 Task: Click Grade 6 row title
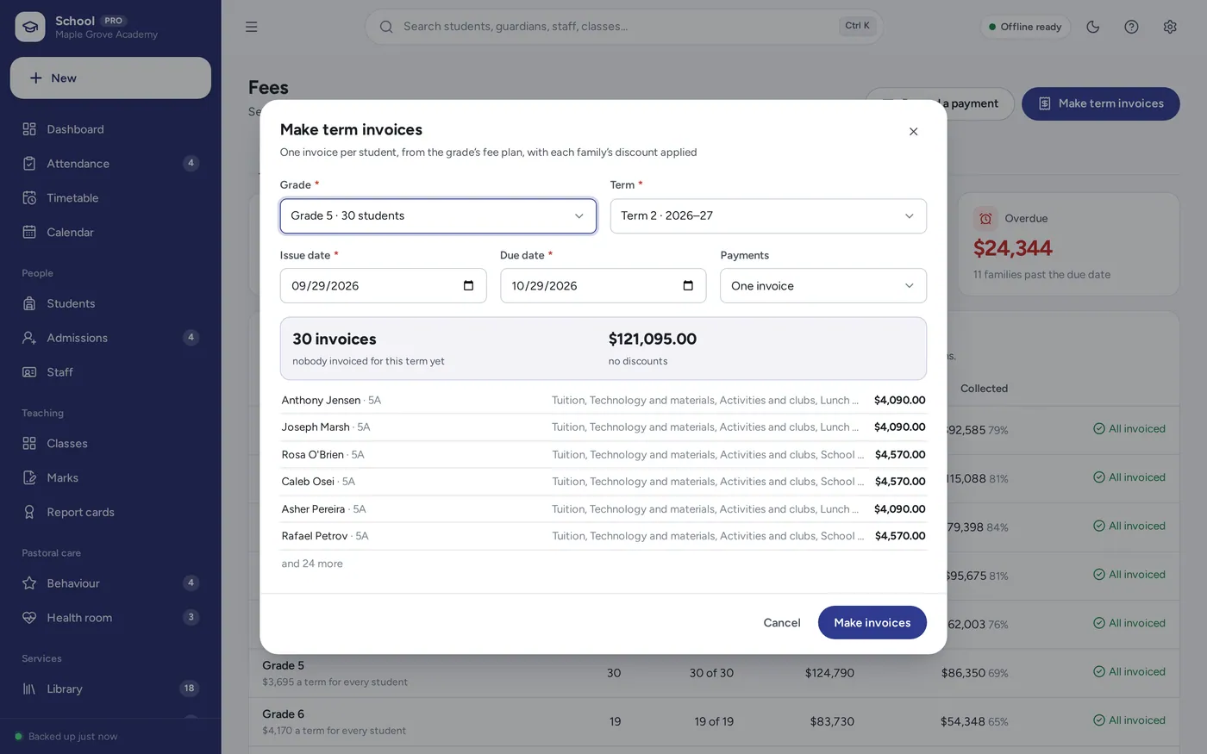[x=283, y=714]
